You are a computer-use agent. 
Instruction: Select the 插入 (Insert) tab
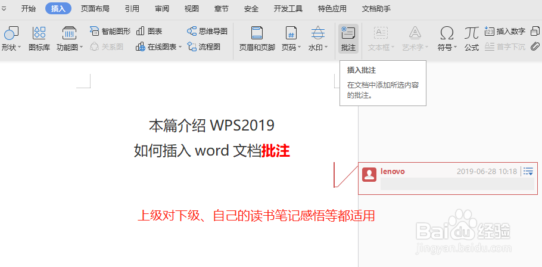58,9
